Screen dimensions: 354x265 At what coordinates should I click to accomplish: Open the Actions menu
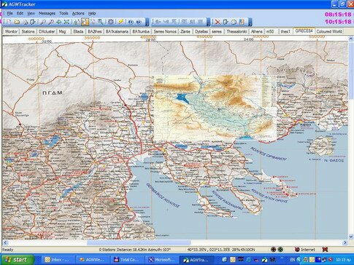pos(78,13)
